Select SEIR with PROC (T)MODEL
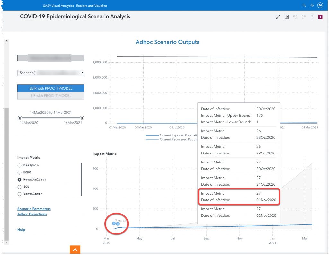329x255 pixels. pos(51,88)
